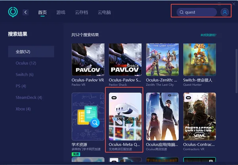The width and height of the screenshot is (238, 165).
Task: Click the Switch-使命猎人 title text
Action: [198, 80]
